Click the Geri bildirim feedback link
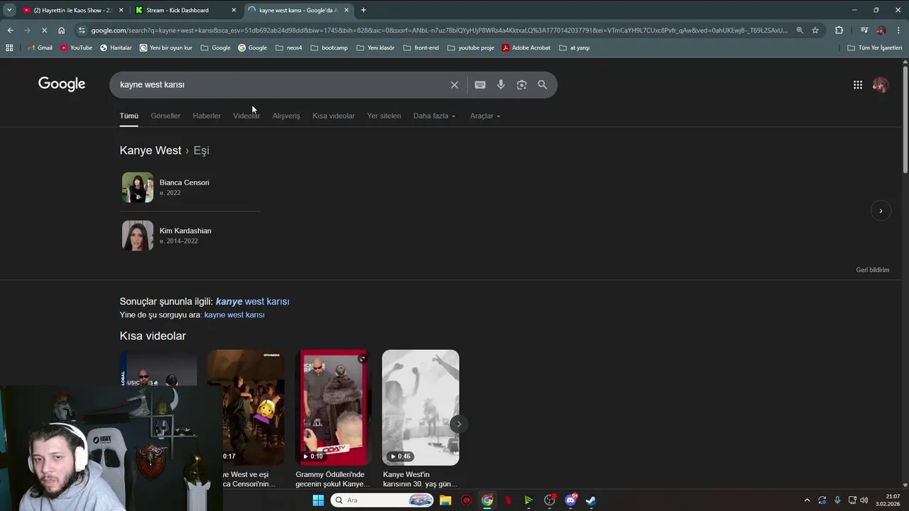This screenshot has width=909, height=511. tap(873, 270)
